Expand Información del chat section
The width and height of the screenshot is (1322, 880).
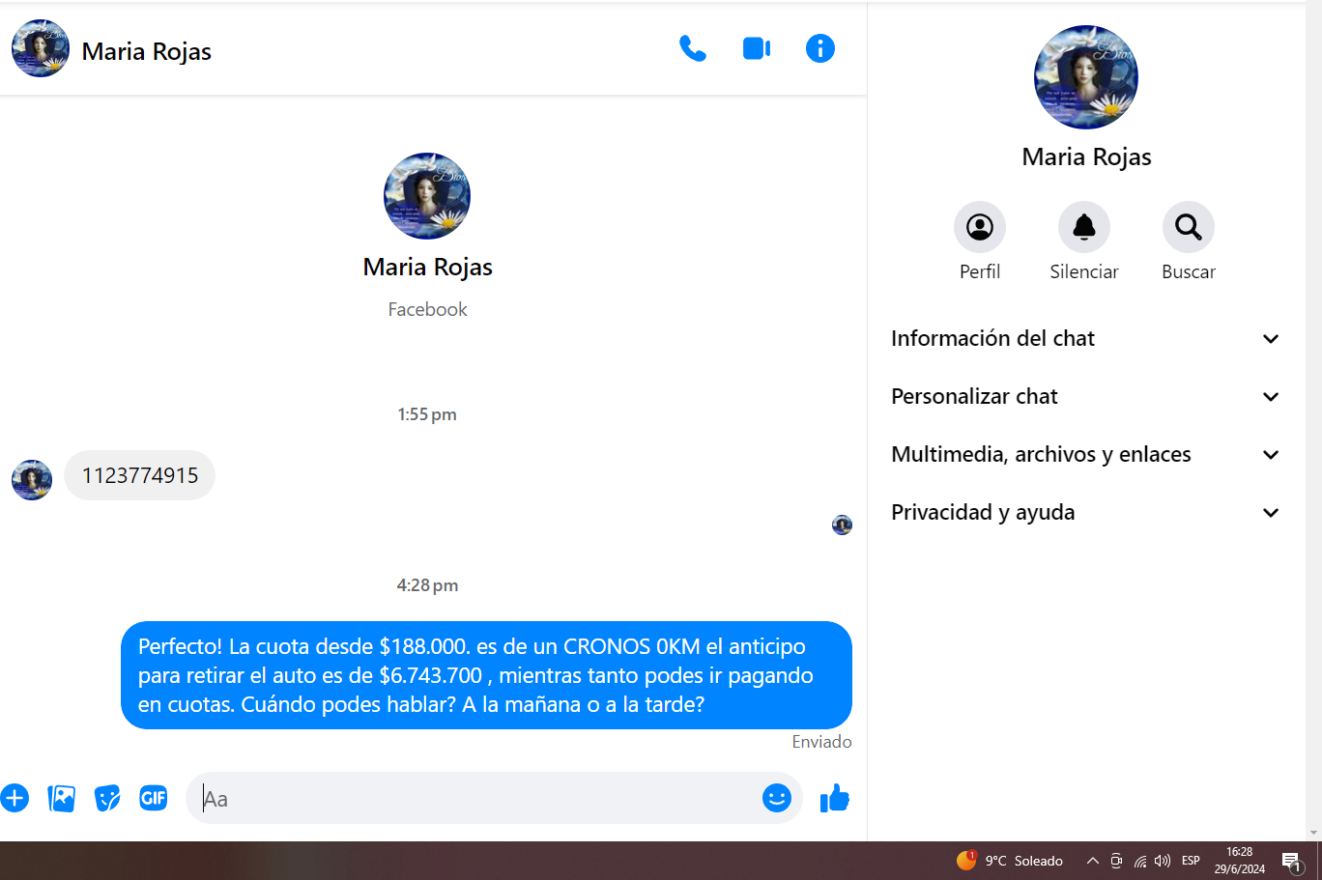1085,339
